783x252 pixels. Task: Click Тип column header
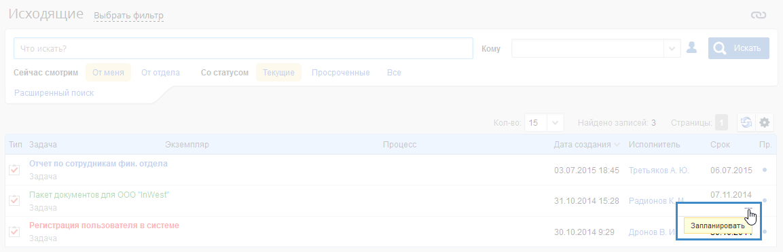pos(16,145)
